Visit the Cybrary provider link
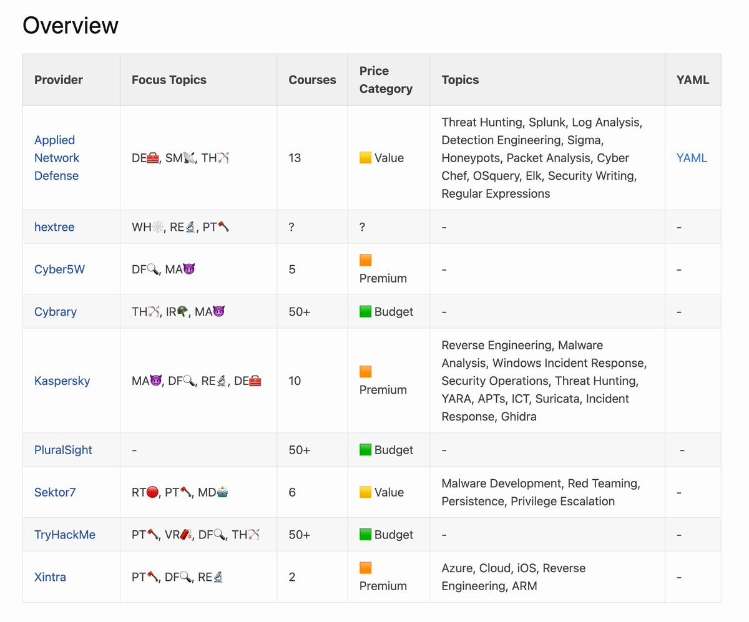The height and width of the screenshot is (622, 749). click(56, 311)
